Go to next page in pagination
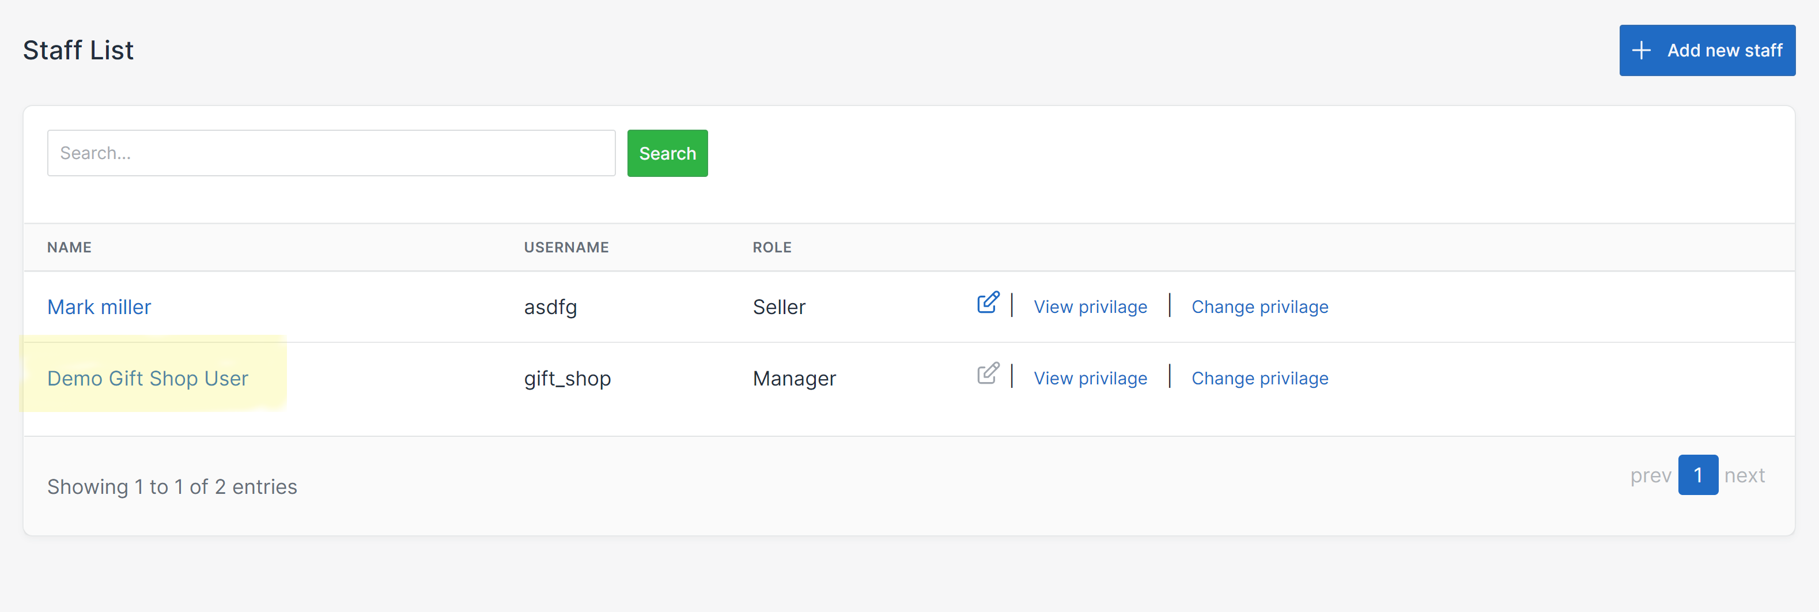Screen dimensions: 1819x612 [1744, 475]
